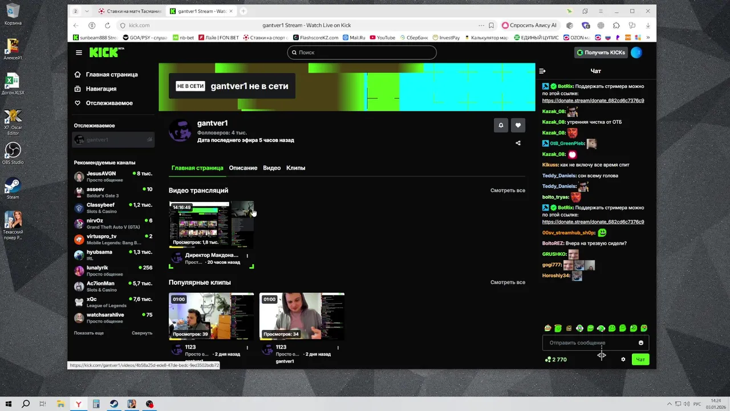Select the 'Главная страница' channel tab
This screenshot has width=730, height=411.
pos(197,168)
